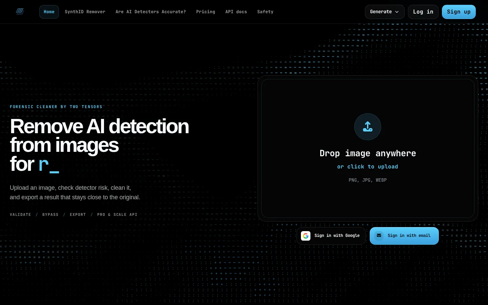This screenshot has height=305, width=488.
Task: Click the 'VALIDATE' label
Action: click(20, 215)
